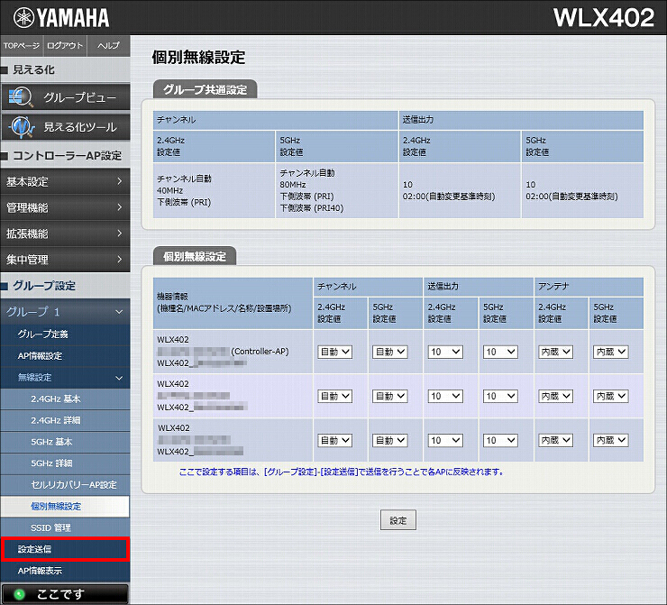Expand the 管理機能 menu

coord(65,207)
